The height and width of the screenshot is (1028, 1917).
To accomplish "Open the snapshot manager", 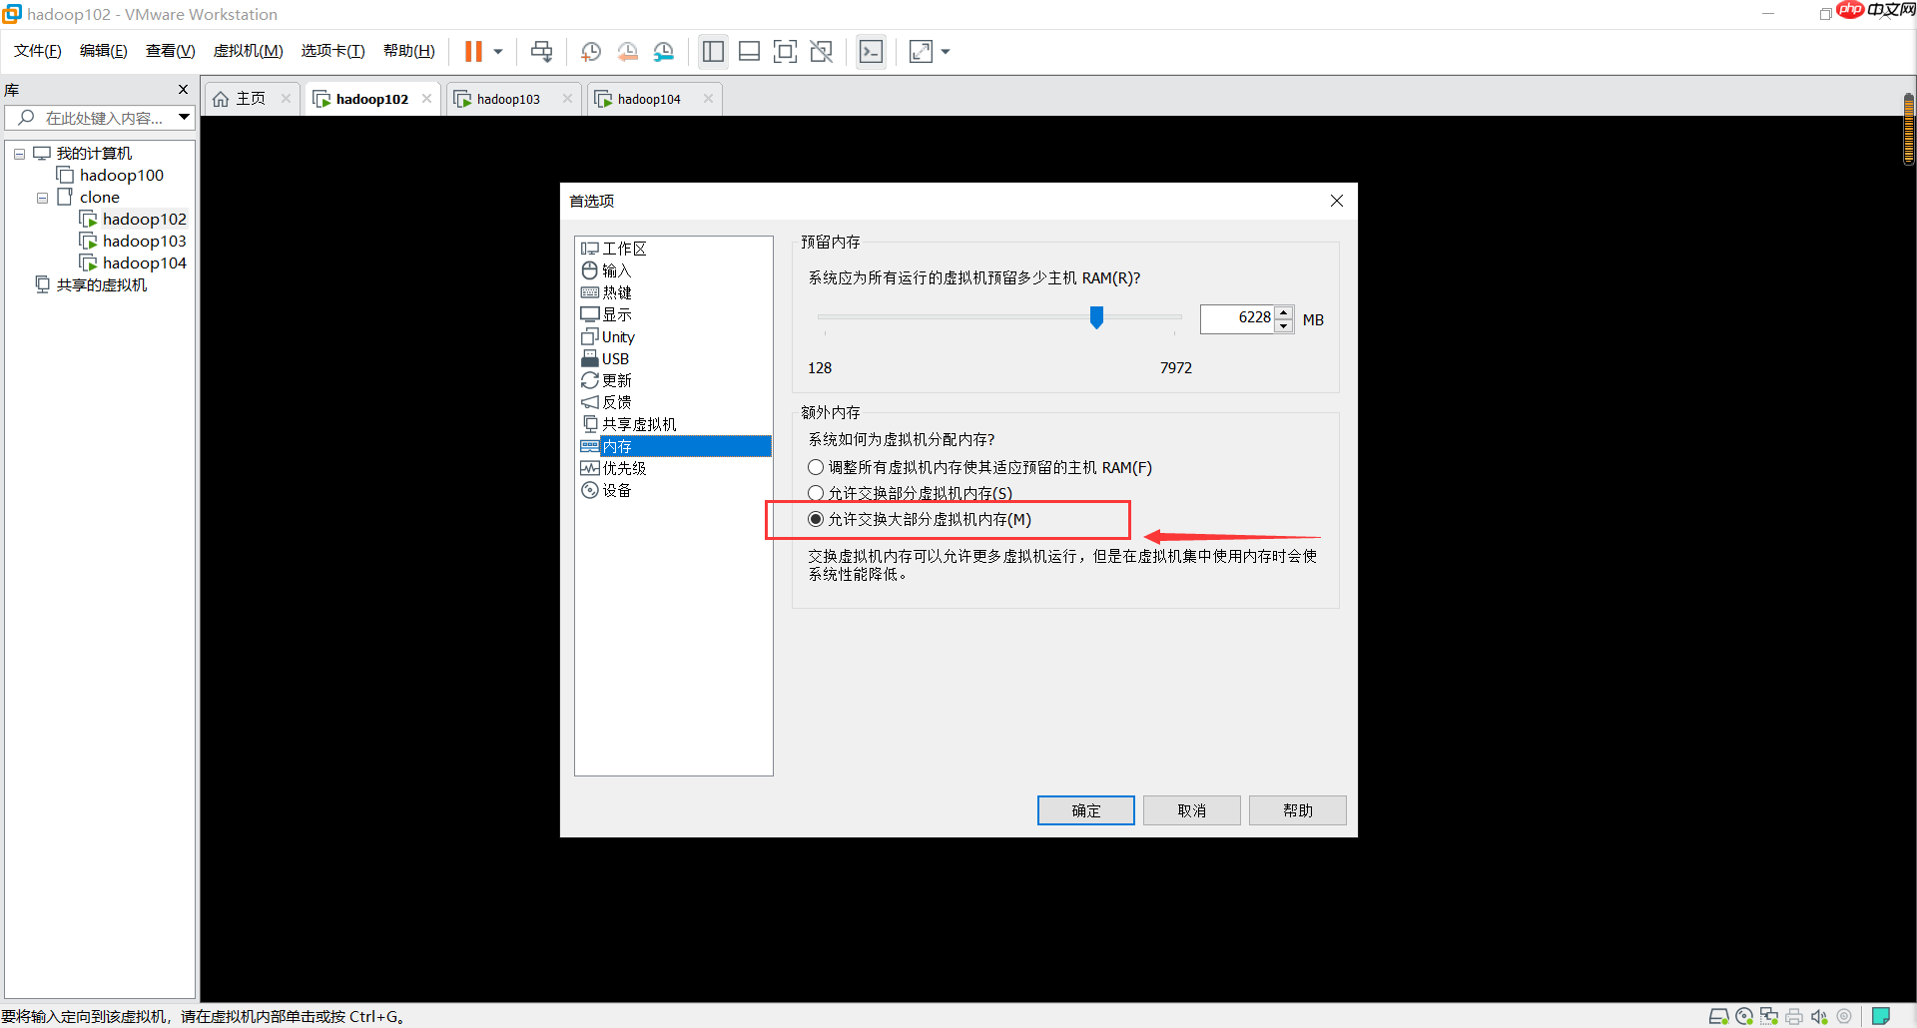I will (x=664, y=51).
